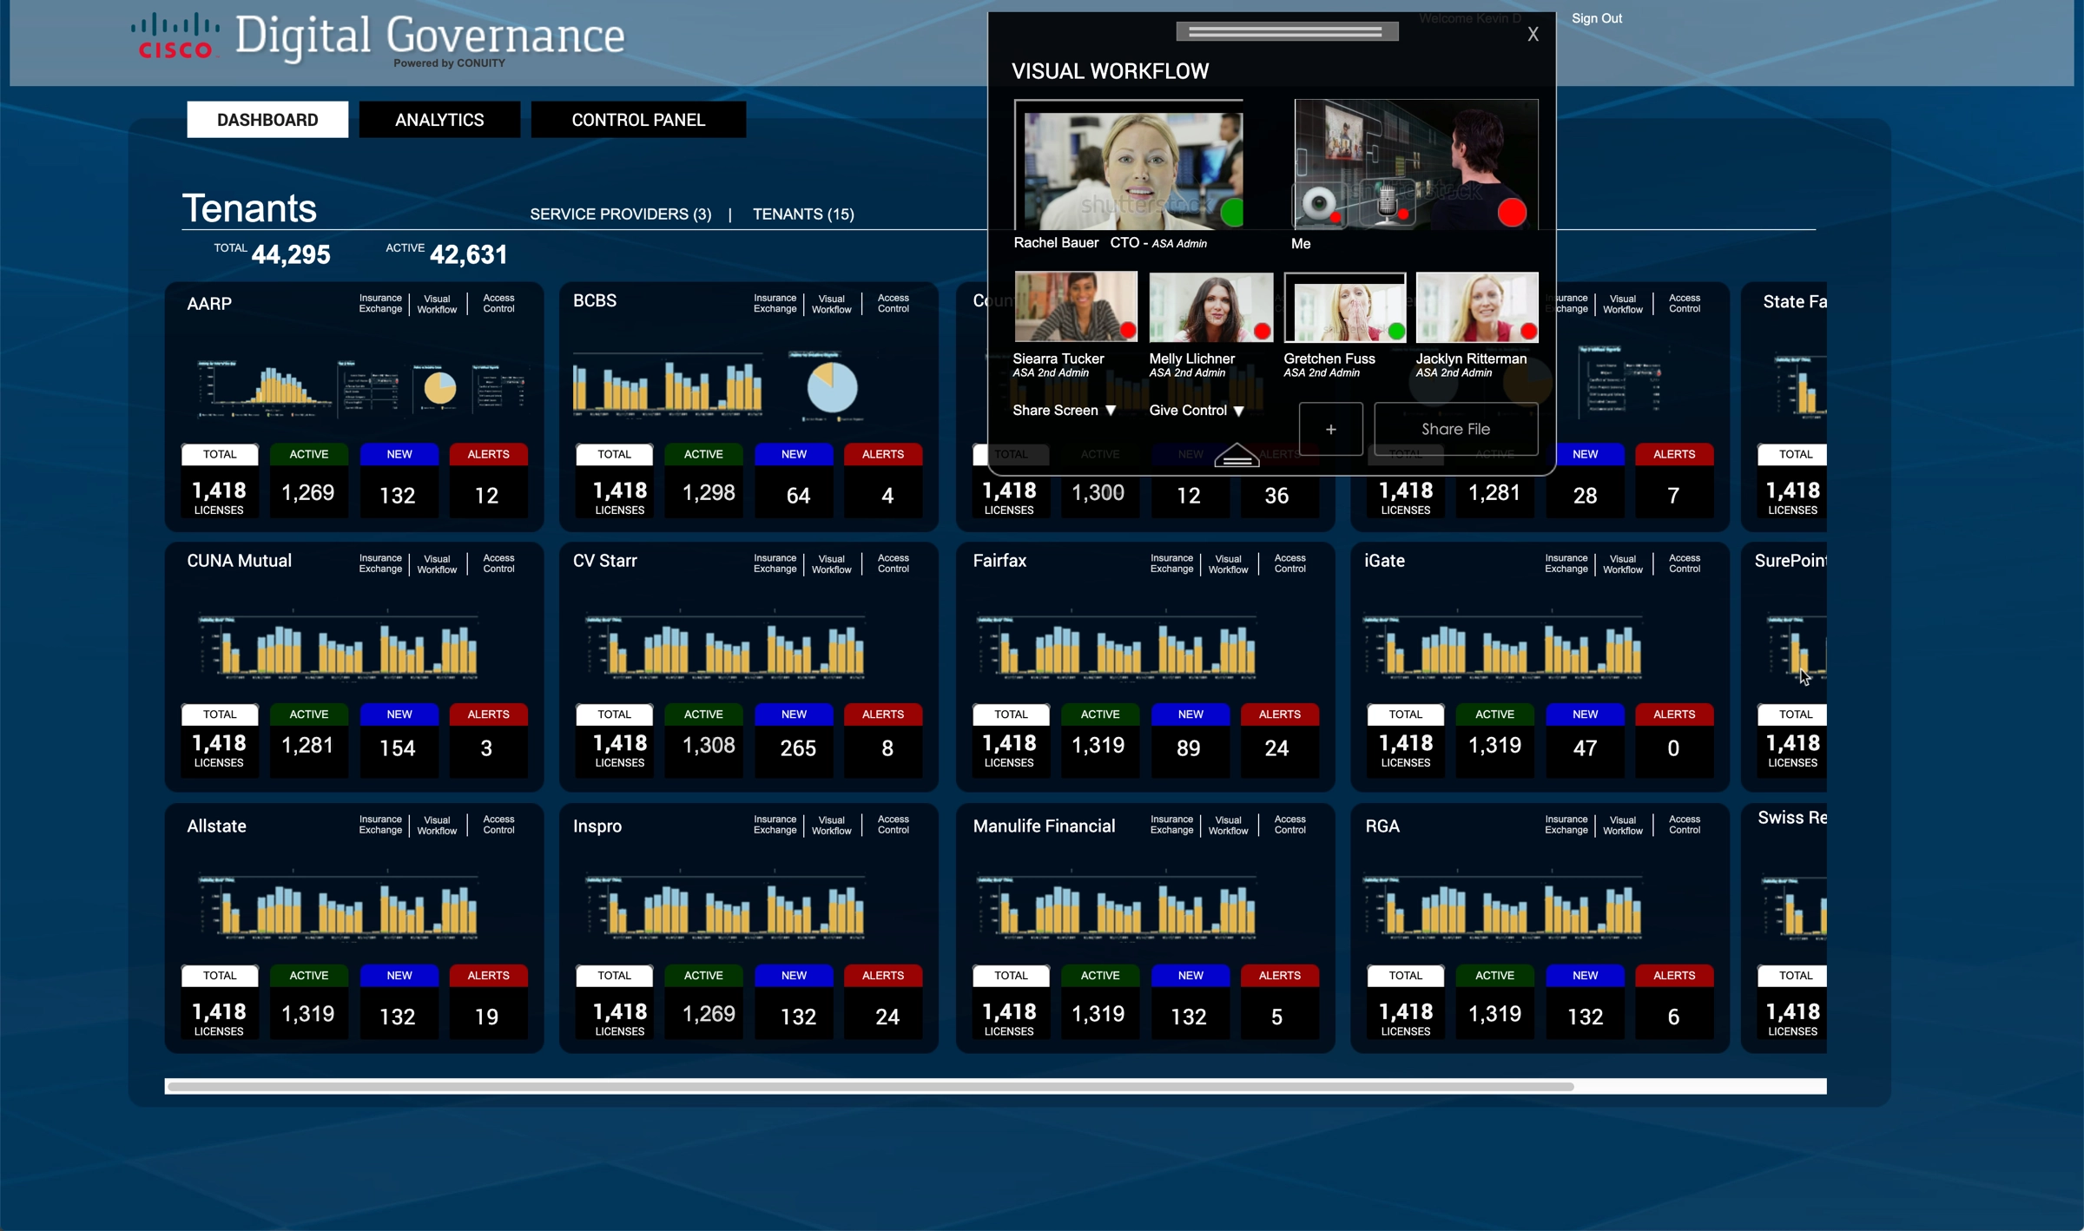Open Visual Workflow for CV Starr
Image resolution: width=2084 pixels, height=1231 pixels.
pos(831,564)
